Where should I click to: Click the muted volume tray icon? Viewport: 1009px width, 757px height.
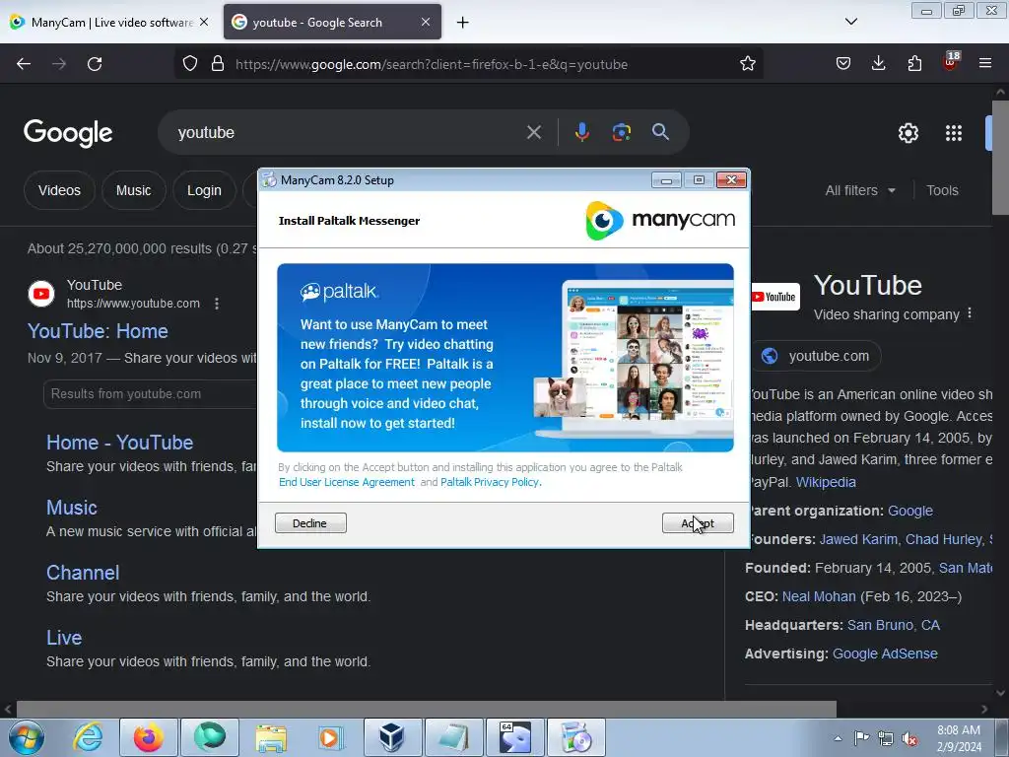tap(909, 739)
